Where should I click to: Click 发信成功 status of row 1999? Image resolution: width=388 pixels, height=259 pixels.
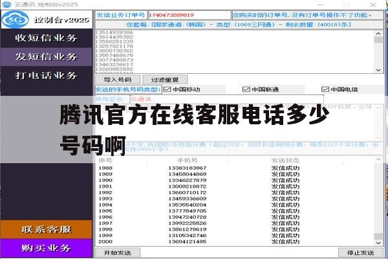tap(285, 236)
